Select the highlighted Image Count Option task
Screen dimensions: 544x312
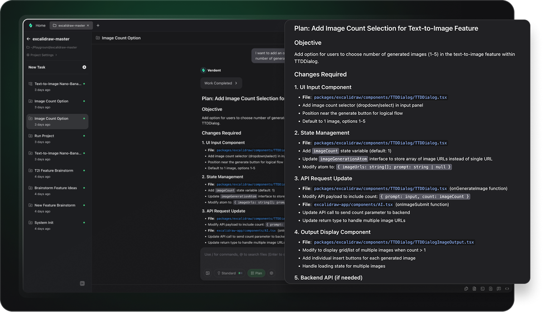pos(57,121)
